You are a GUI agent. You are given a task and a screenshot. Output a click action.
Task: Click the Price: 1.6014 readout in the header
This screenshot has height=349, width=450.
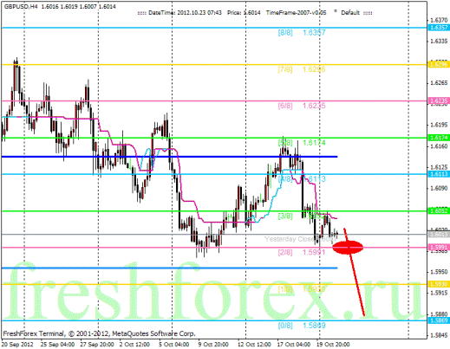point(244,13)
